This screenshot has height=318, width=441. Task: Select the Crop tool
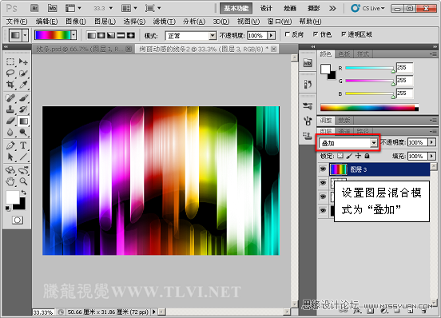click(10, 85)
